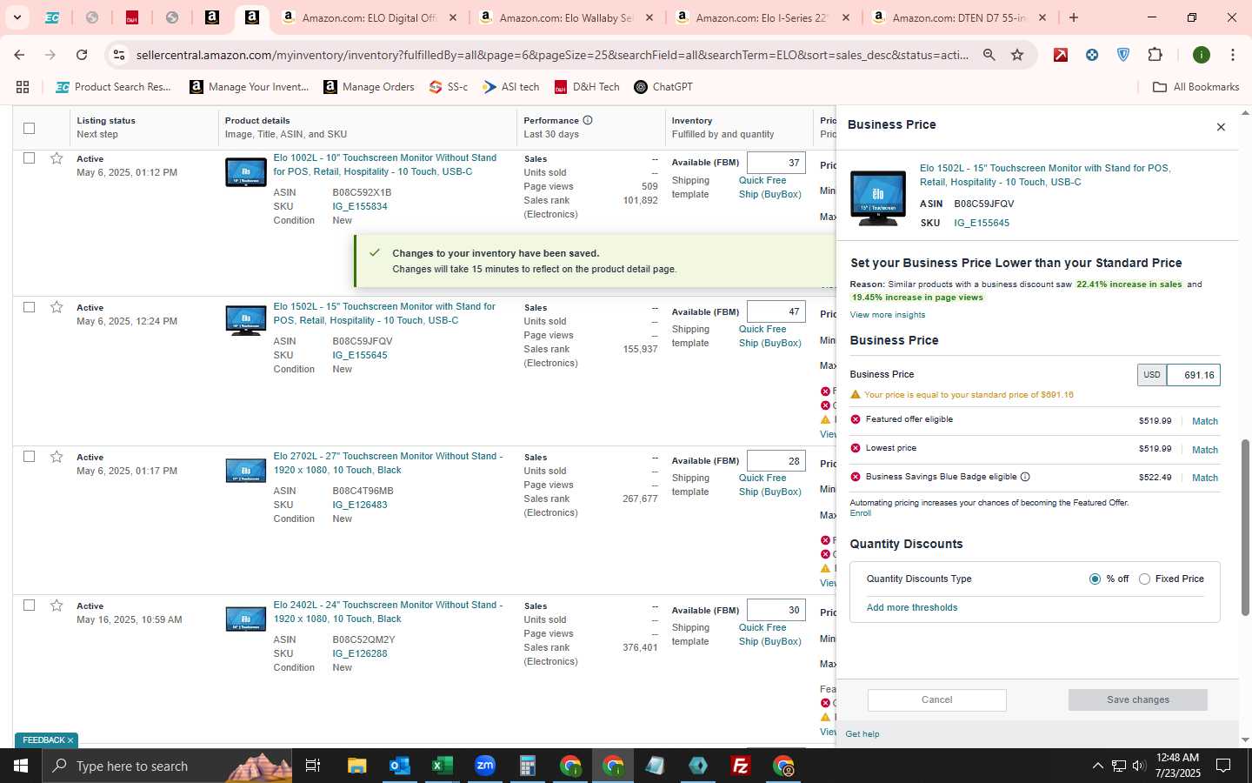This screenshot has width=1252, height=783.
Task: Open Elo 2402L product title link
Action: (388, 612)
